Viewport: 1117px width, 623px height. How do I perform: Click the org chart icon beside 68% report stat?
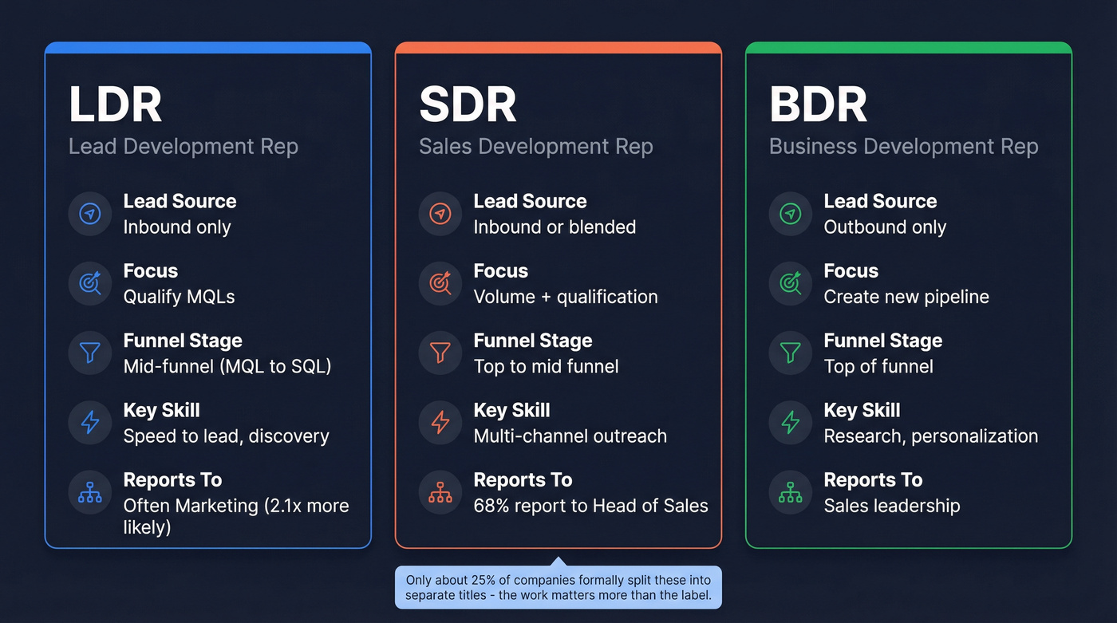coord(440,492)
